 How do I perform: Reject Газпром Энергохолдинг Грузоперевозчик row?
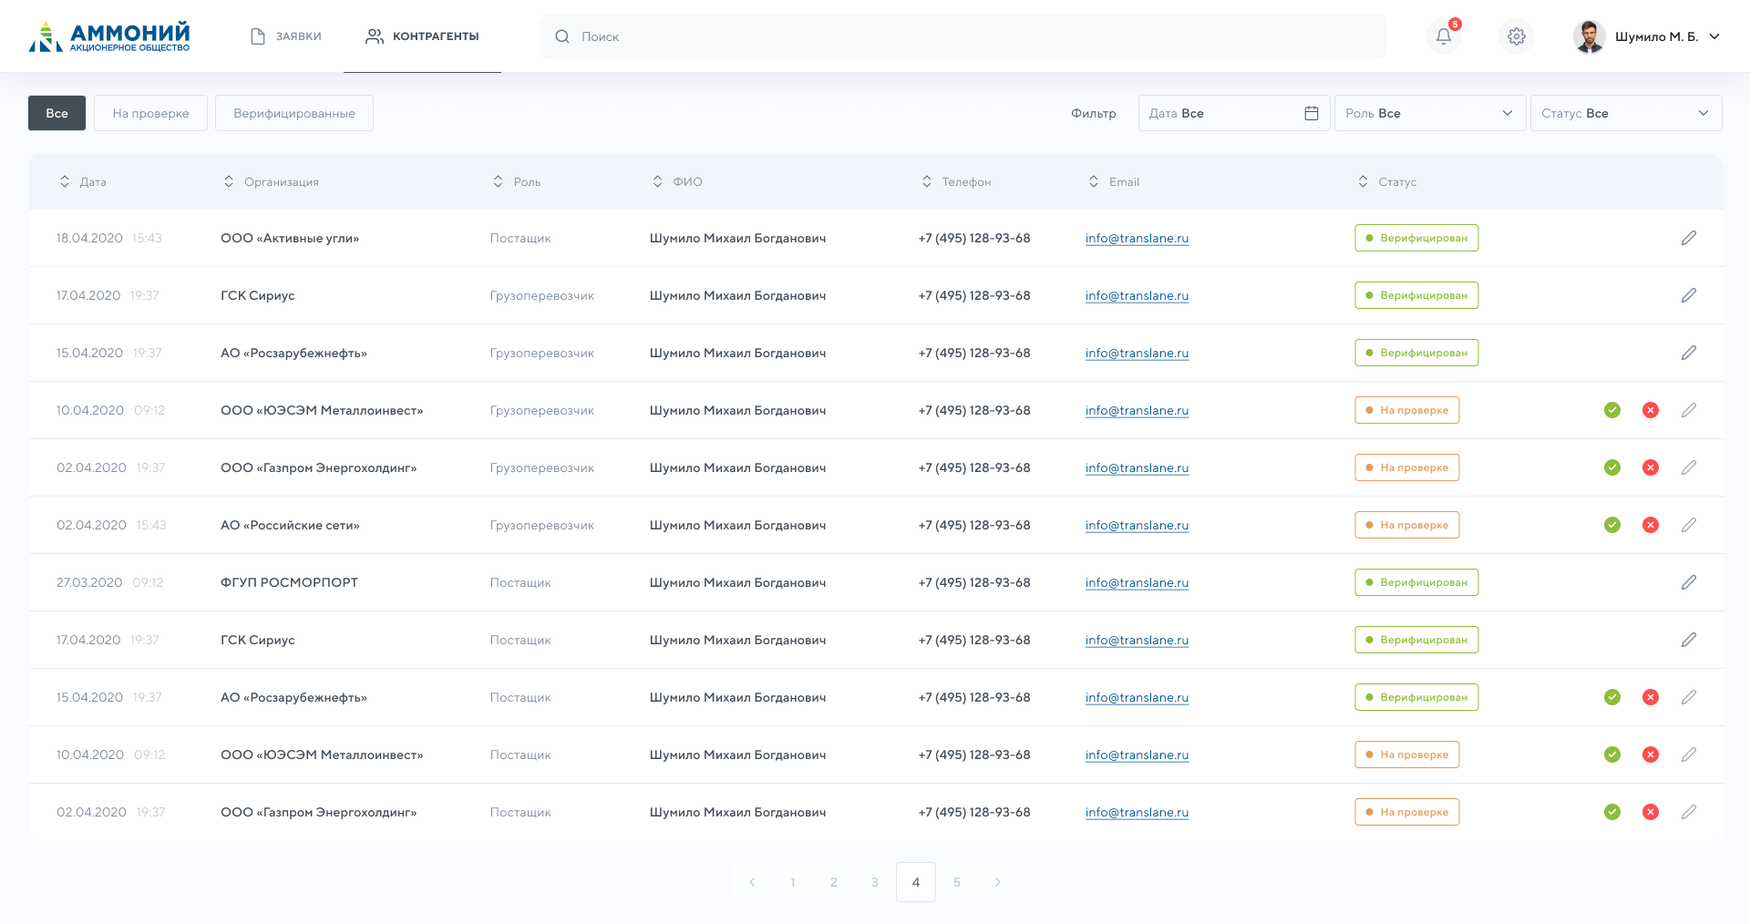pos(1651,467)
